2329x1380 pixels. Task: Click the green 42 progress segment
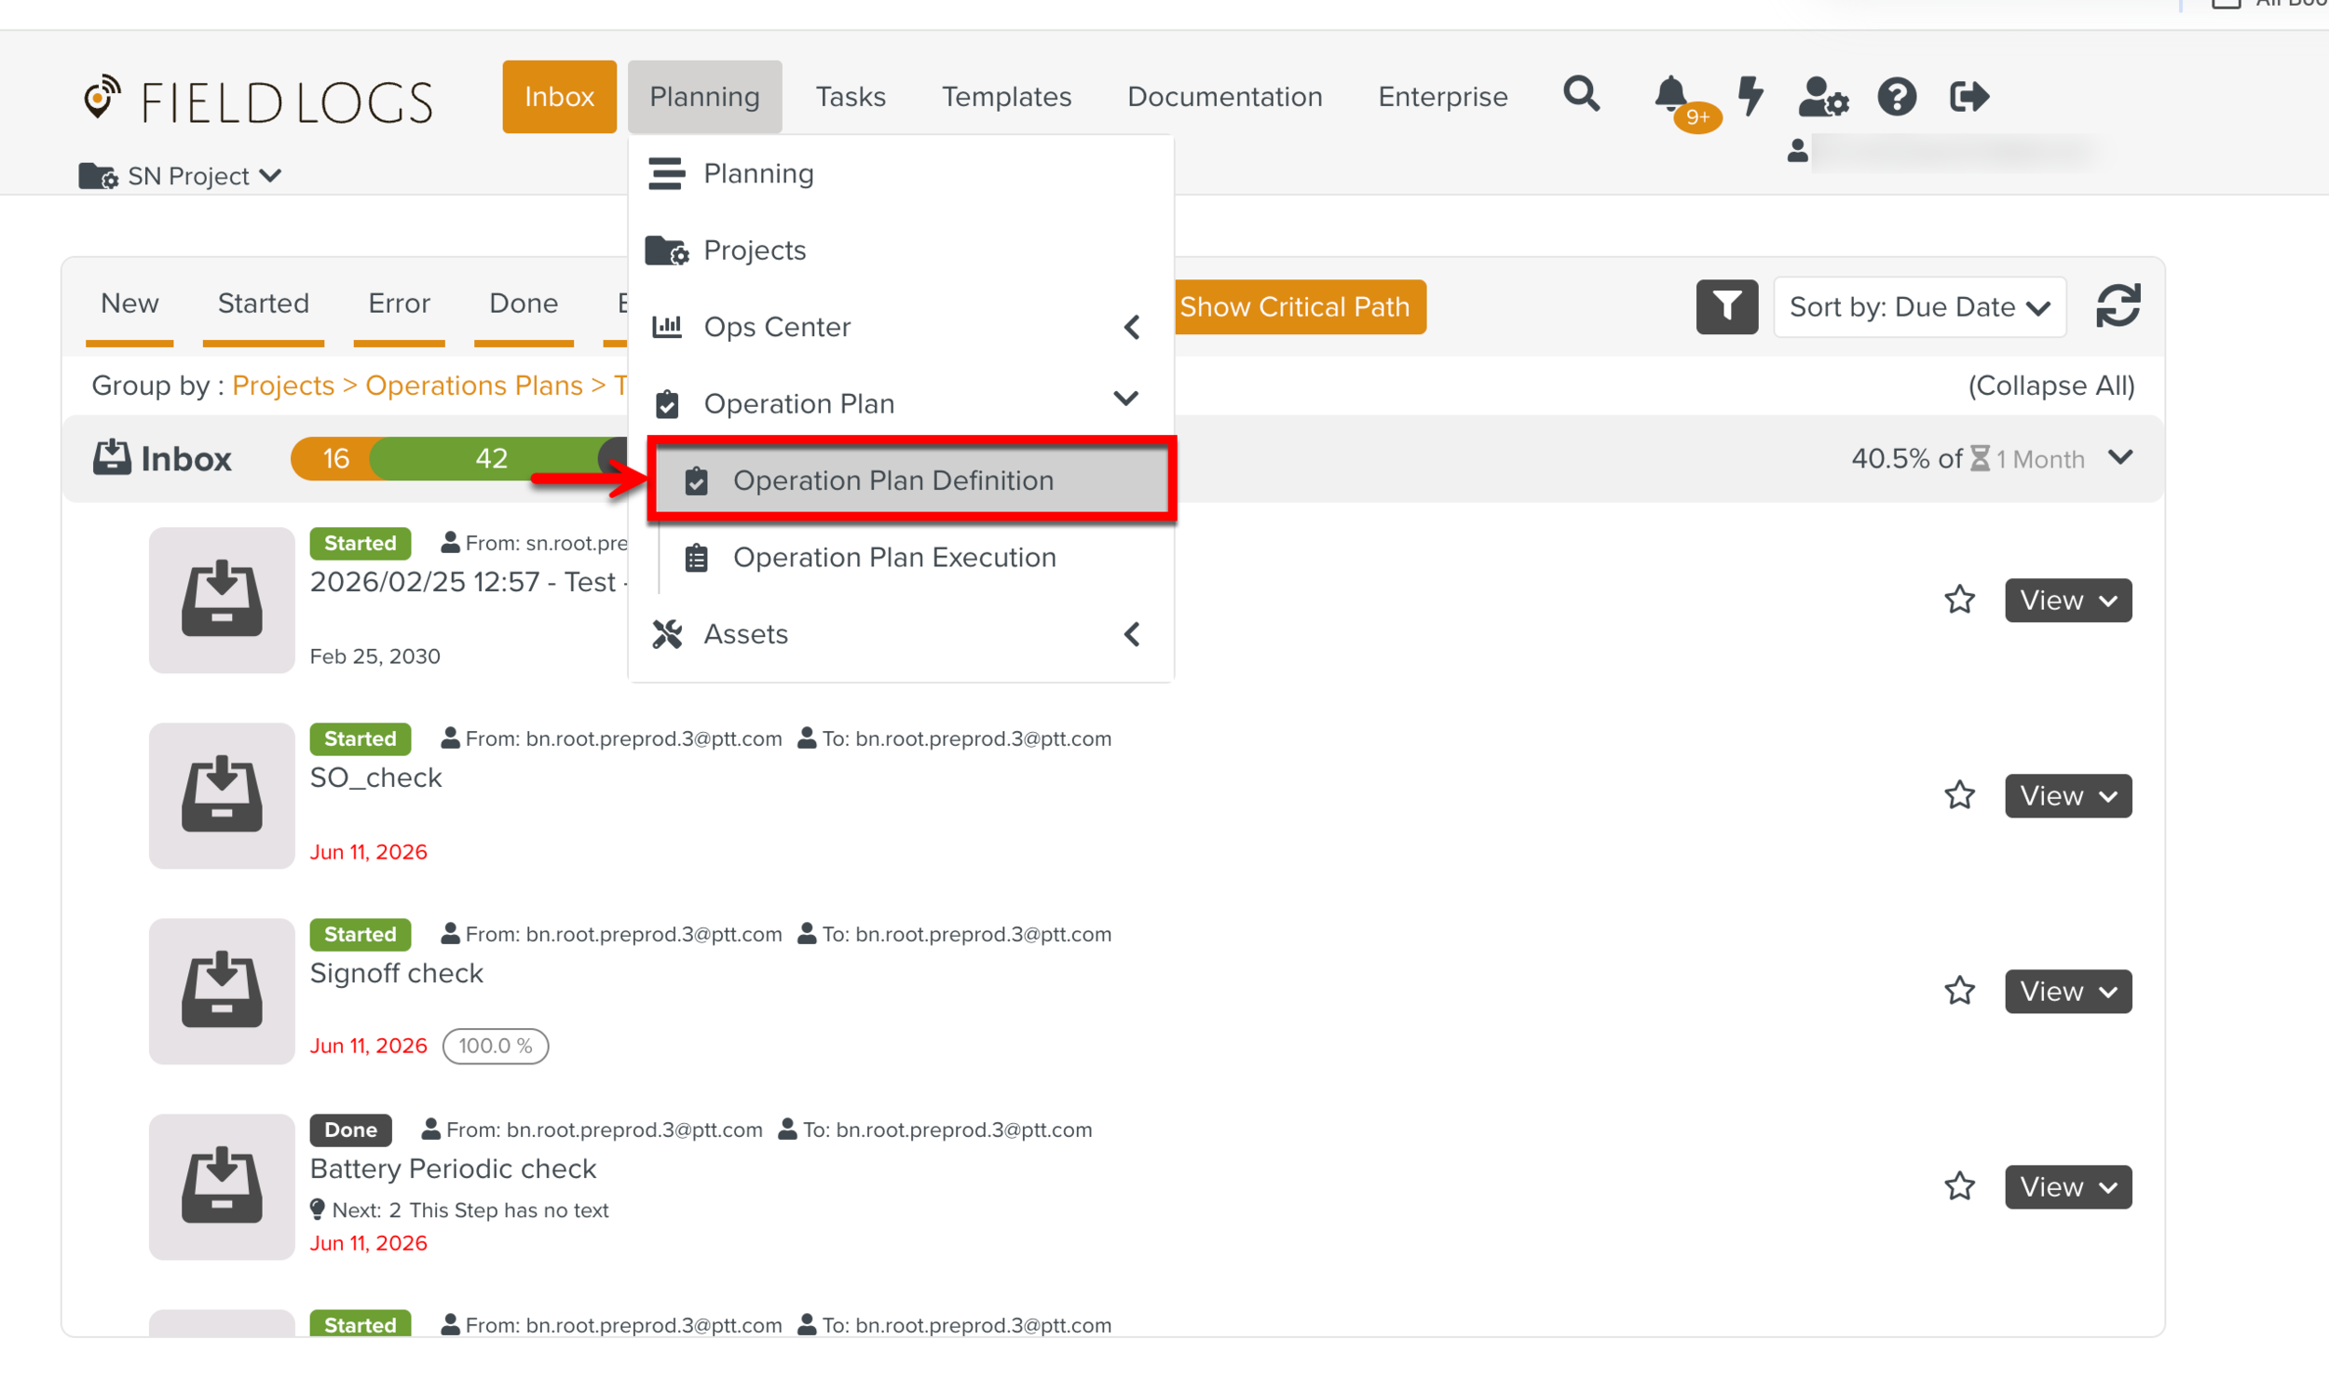(x=490, y=457)
